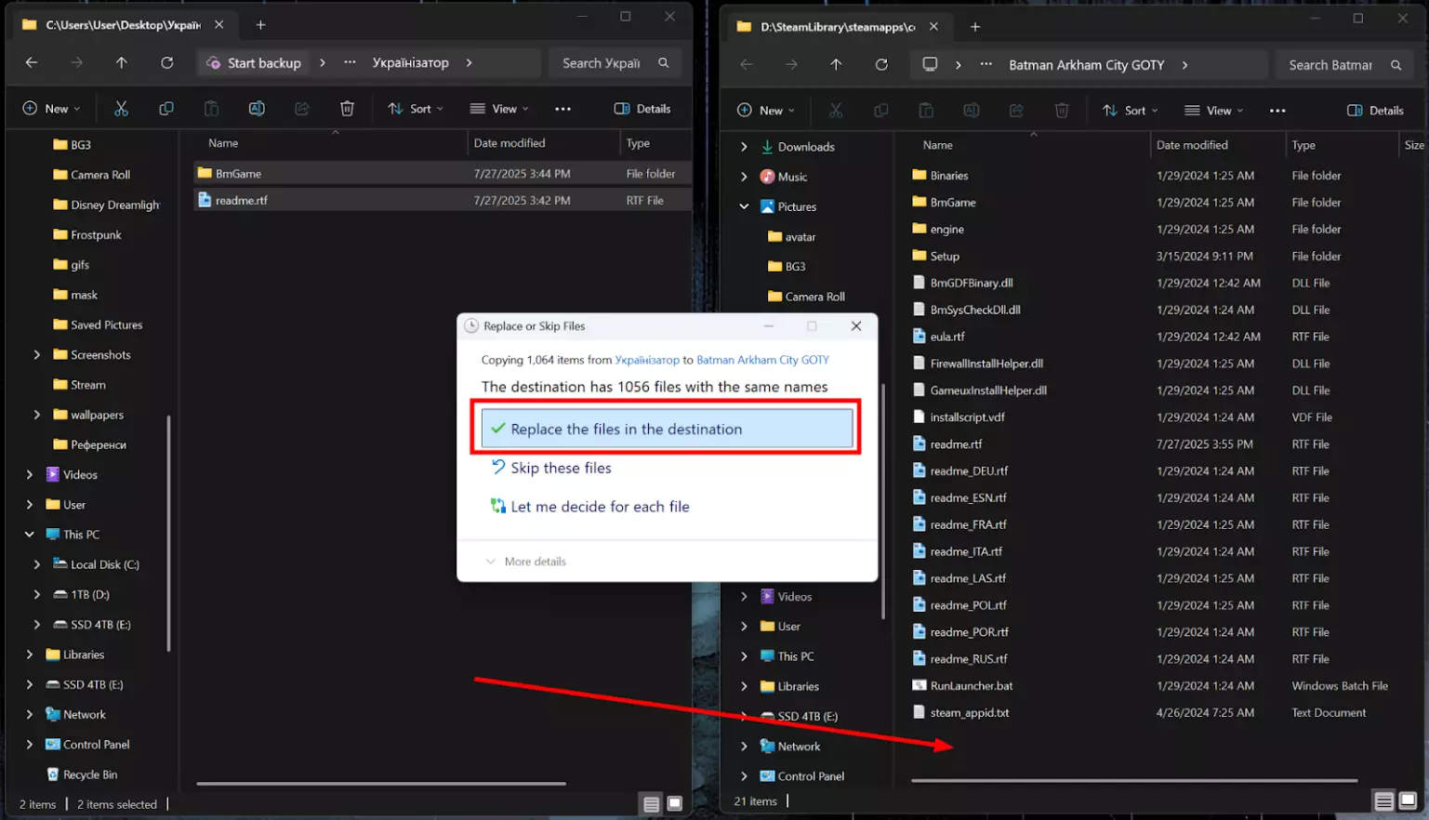Select Skip these files option
The image size is (1429, 820).
[561, 468]
